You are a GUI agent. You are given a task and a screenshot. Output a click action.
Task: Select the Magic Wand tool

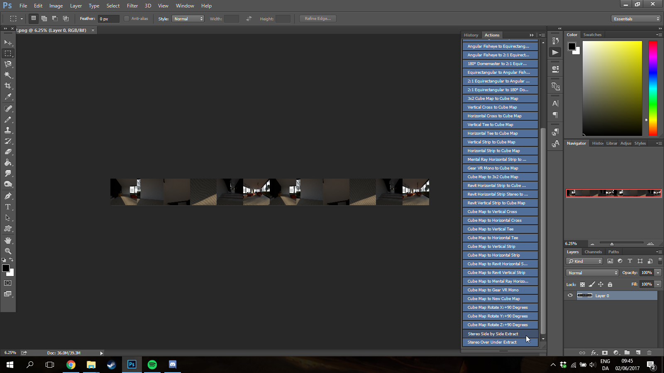coord(8,75)
